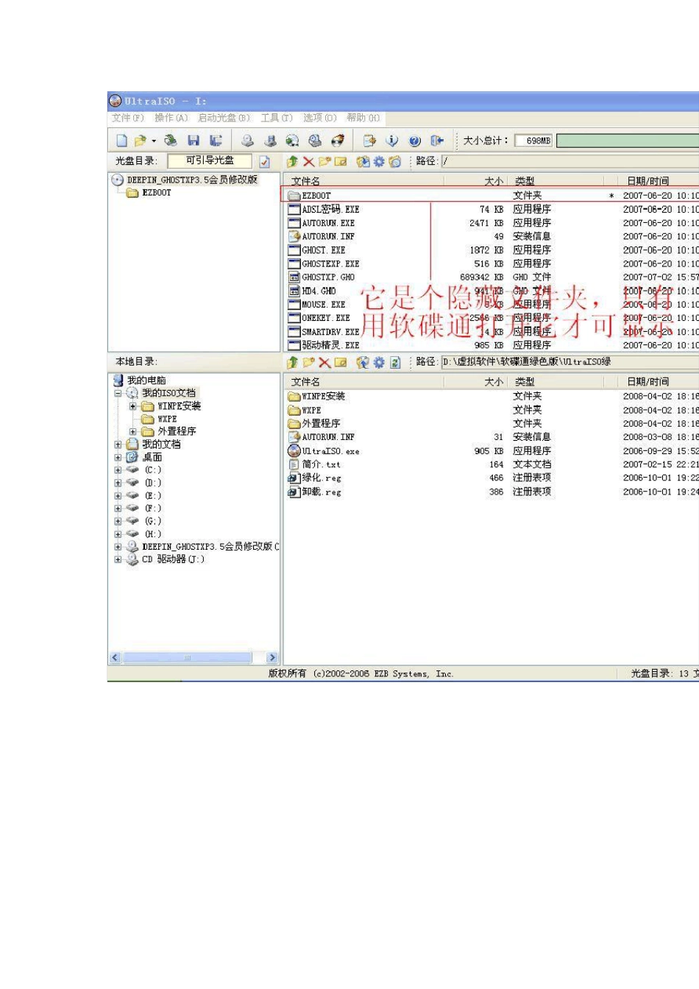Expand the (C:) drive tree node
The image size is (699, 989).
118,470
